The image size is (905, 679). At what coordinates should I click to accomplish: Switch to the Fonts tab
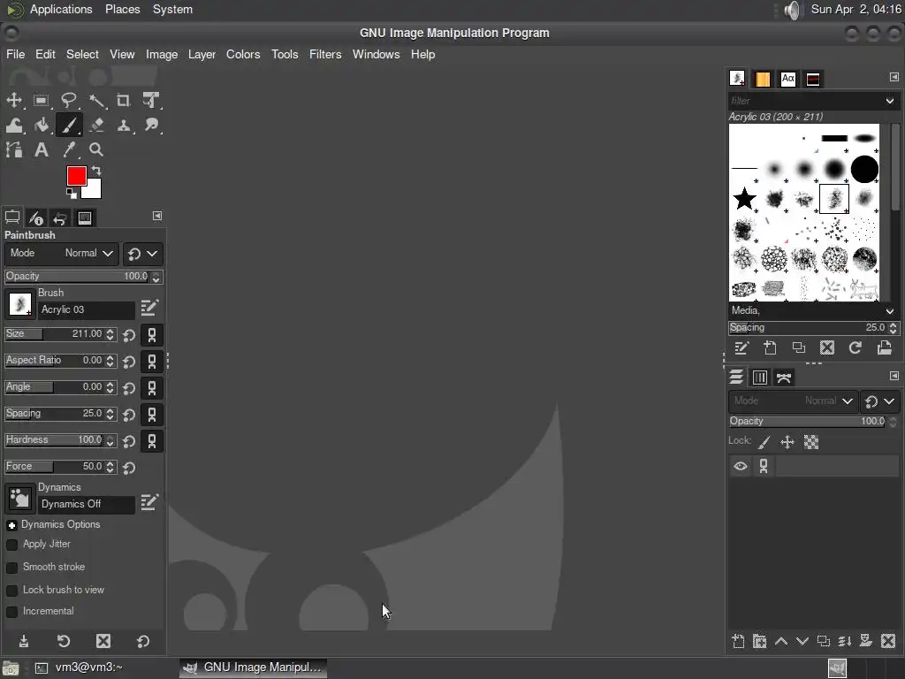(x=787, y=79)
